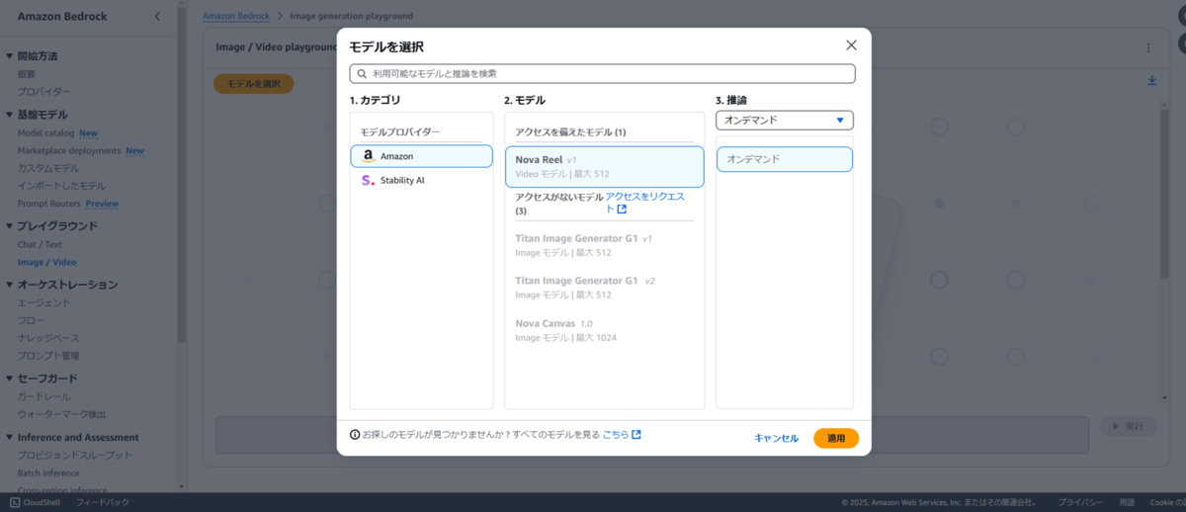Open Marketplace deployments in sidebar
Screen dimensions: 1186x512
point(68,150)
